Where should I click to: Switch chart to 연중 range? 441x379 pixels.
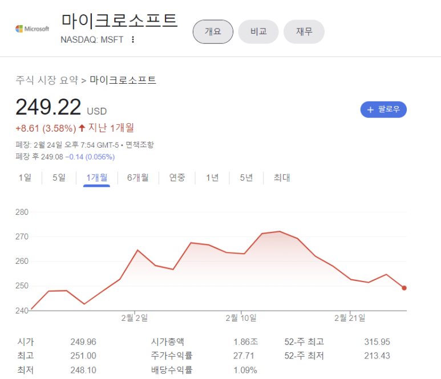tap(177, 178)
